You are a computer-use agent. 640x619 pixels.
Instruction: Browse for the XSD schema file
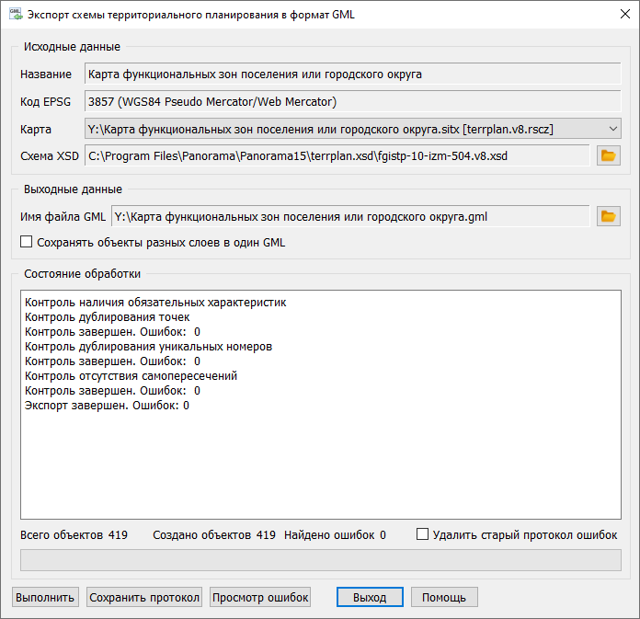pyautogui.click(x=608, y=155)
